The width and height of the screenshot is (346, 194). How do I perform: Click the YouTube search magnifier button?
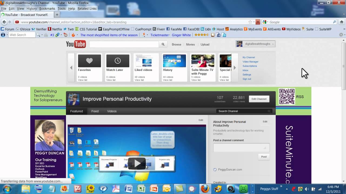pyautogui.click(x=163, y=44)
